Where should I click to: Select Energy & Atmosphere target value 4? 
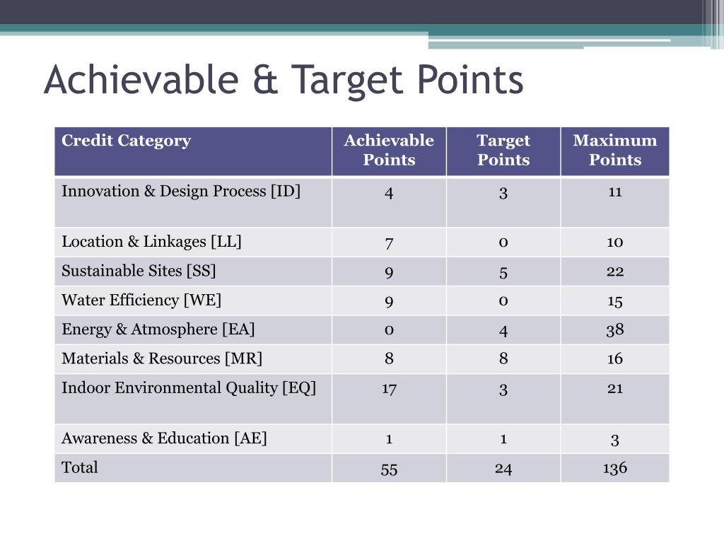tap(503, 331)
